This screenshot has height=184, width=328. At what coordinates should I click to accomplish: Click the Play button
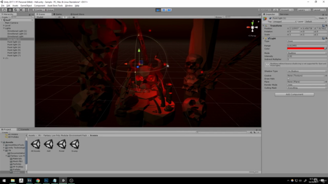(158, 10)
